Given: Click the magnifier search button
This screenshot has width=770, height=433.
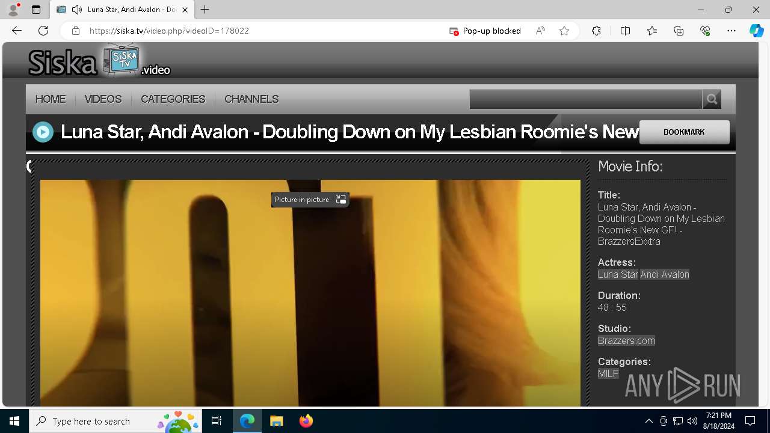Looking at the screenshot, I should 712,99.
